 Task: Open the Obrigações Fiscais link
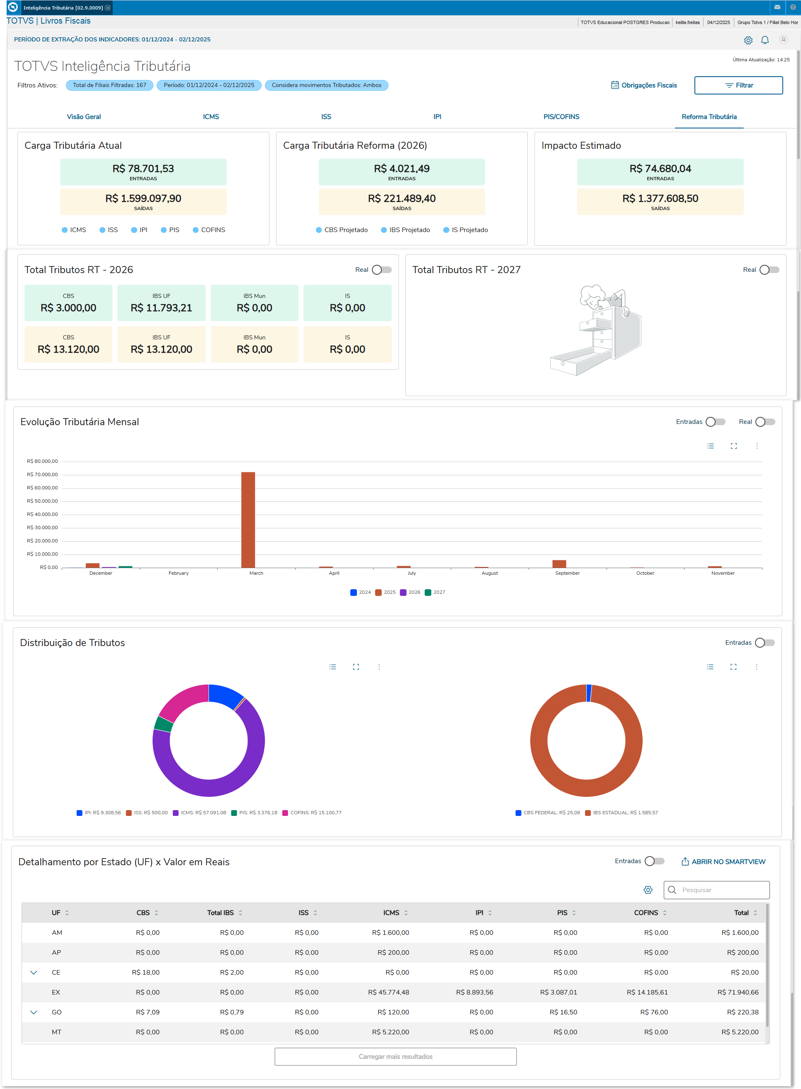644,85
